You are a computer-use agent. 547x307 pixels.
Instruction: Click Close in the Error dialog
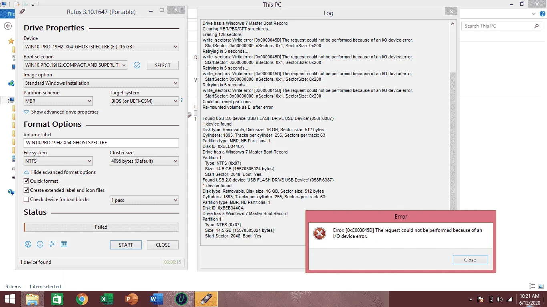(470, 259)
